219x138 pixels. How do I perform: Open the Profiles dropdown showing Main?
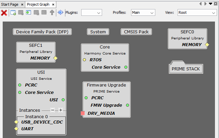click(143, 12)
